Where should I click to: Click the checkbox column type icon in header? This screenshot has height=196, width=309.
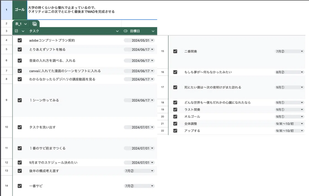point(16,31)
